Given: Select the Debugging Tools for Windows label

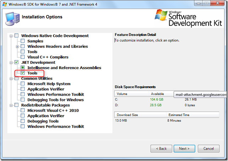Looking at the screenshot, I should coord(56,100).
